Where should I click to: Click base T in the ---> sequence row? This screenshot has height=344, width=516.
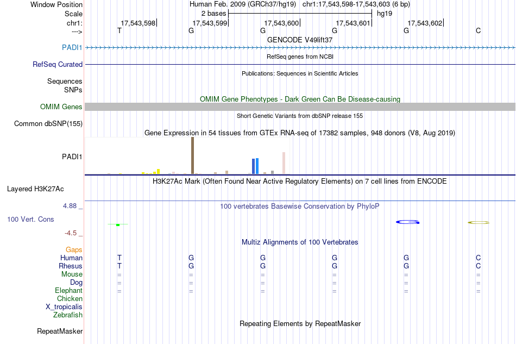(119, 30)
